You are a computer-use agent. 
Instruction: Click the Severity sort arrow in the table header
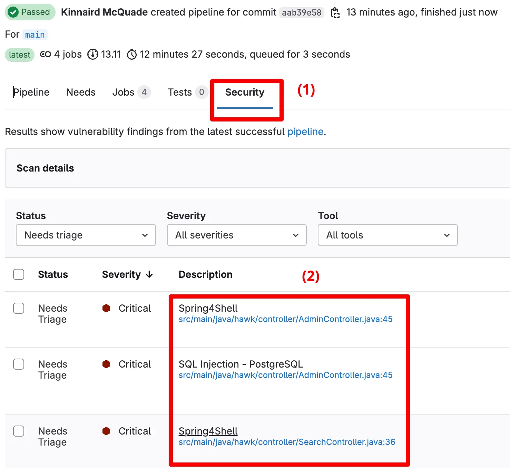pos(149,274)
